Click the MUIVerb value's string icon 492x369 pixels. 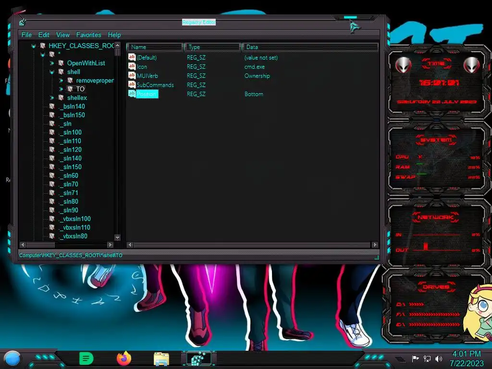pyautogui.click(x=132, y=75)
